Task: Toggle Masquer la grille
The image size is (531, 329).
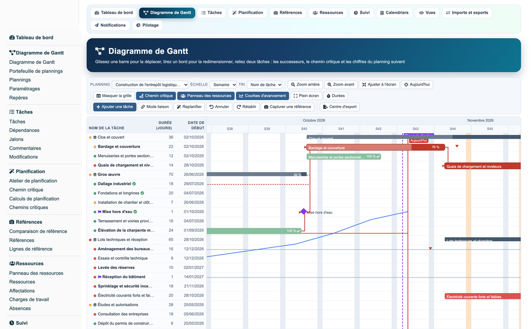Action: pos(114,96)
